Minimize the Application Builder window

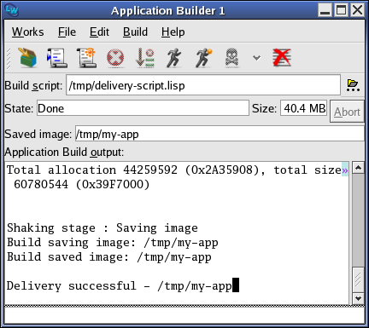pos(325,10)
